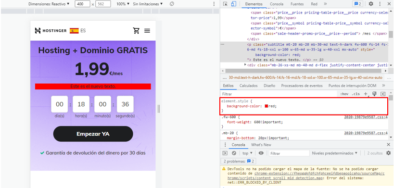
Task: Click the Hostinger logo
Action: (51, 31)
